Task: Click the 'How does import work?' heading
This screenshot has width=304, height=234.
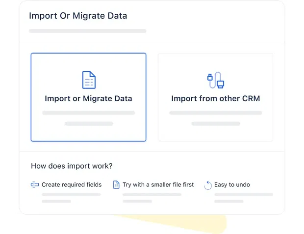Action: (72, 166)
